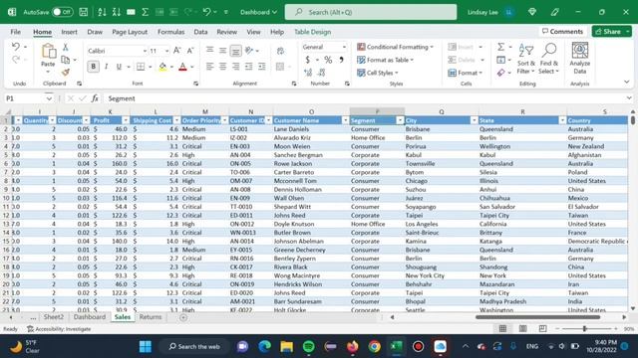The image size is (638, 358).
Task: Select the Format Painter brush
Action: (x=65, y=73)
